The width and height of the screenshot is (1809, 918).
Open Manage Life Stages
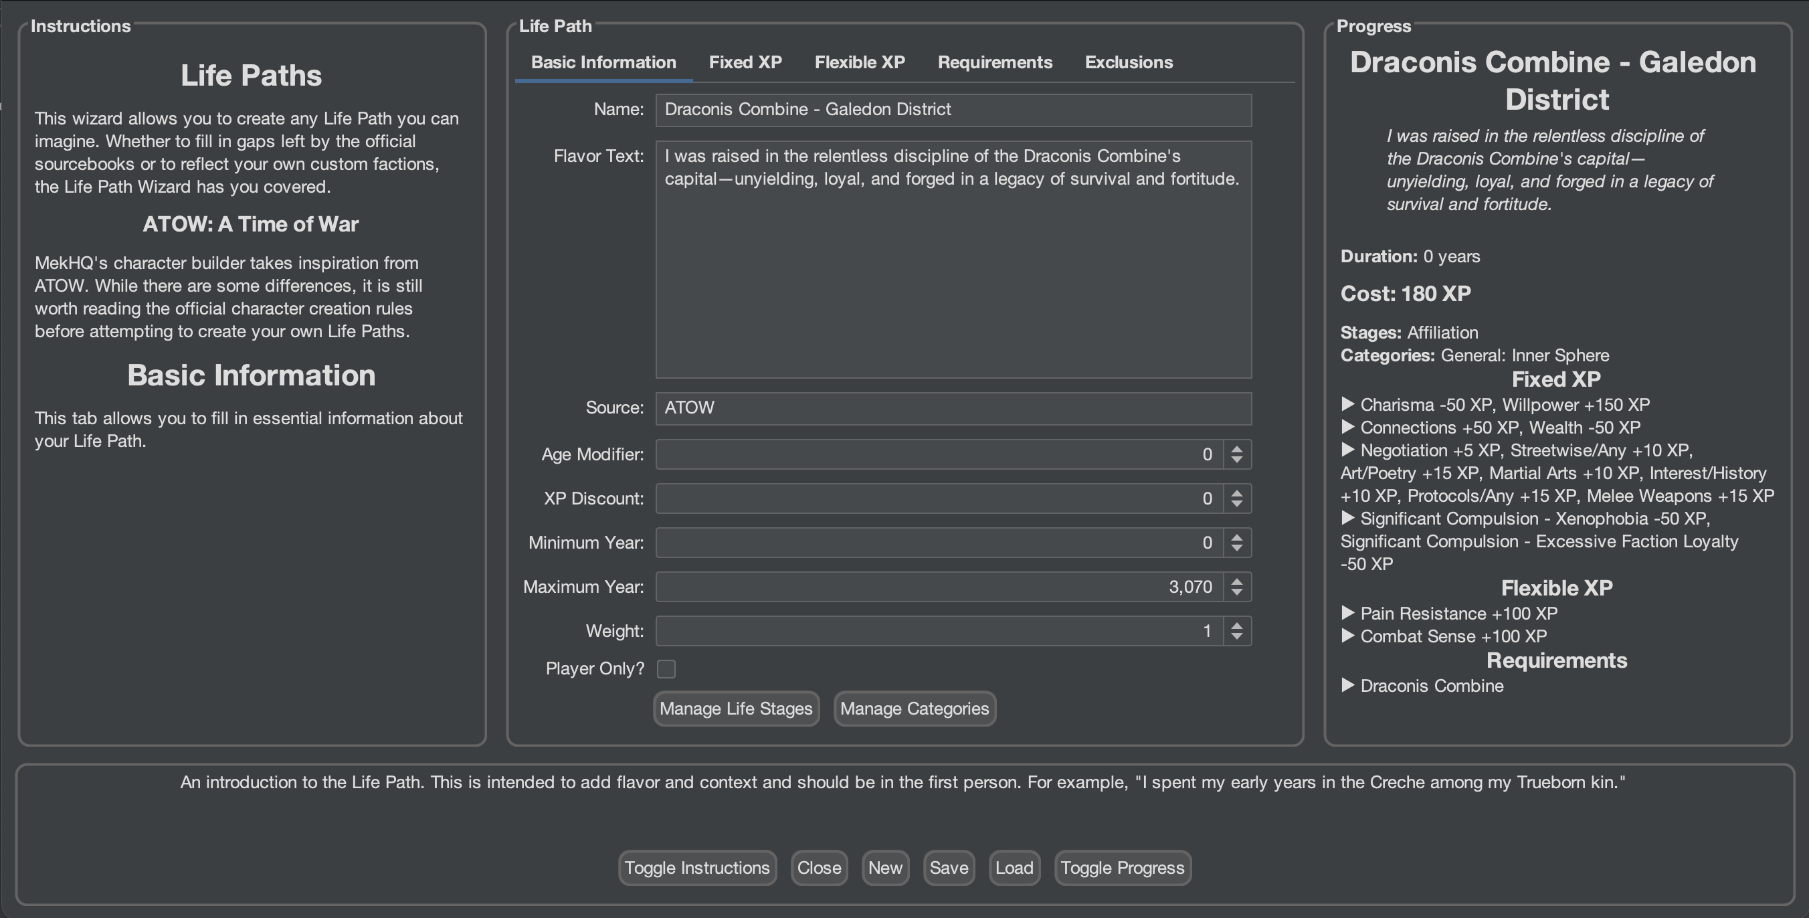(736, 709)
